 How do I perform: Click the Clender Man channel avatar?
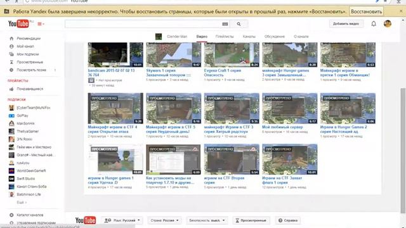coord(159,37)
